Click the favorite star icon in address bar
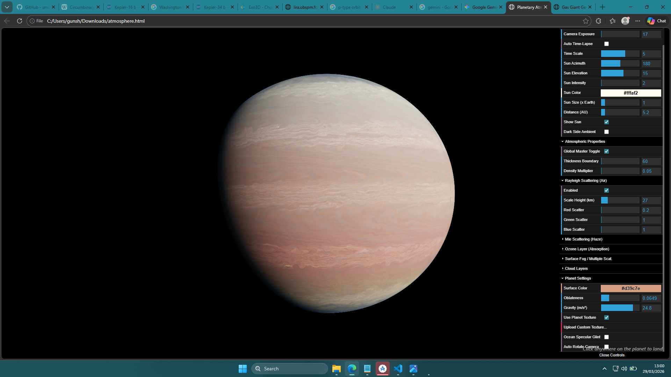The width and height of the screenshot is (671, 377). pyautogui.click(x=586, y=21)
